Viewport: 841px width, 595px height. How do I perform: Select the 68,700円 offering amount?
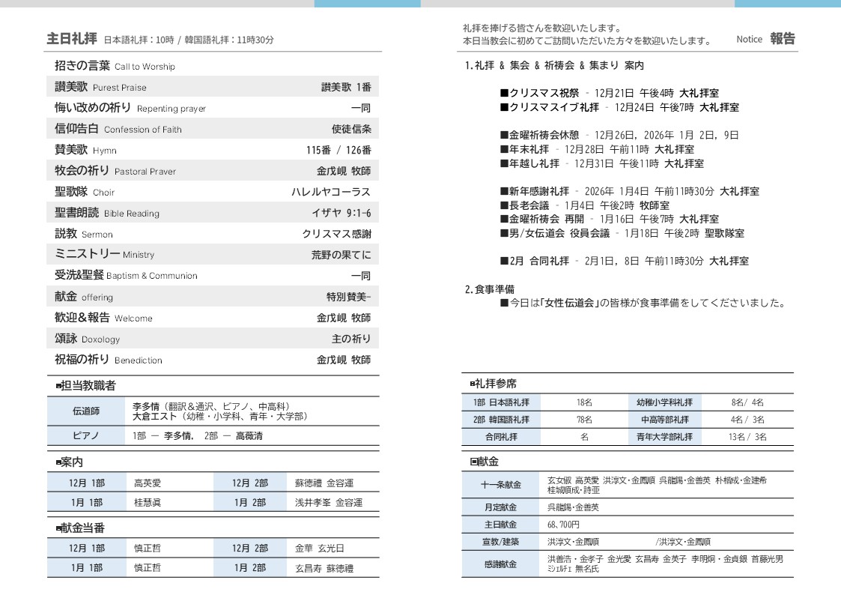(x=563, y=525)
